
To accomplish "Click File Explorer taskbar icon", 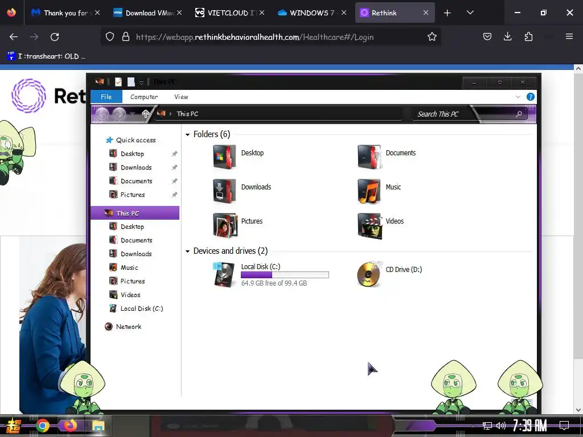I will 98,426.
